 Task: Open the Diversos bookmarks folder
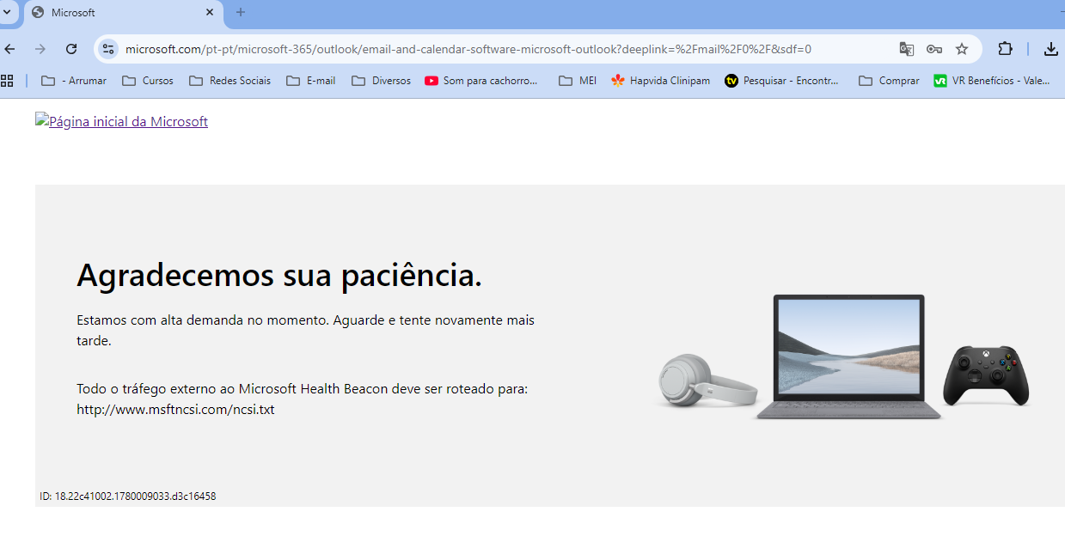coord(382,81)
